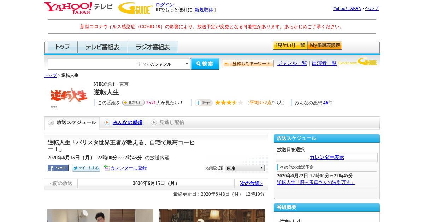
Task: Click トップ in the breadcrumb
Action: pyautogui.click(x=51, y=75)
